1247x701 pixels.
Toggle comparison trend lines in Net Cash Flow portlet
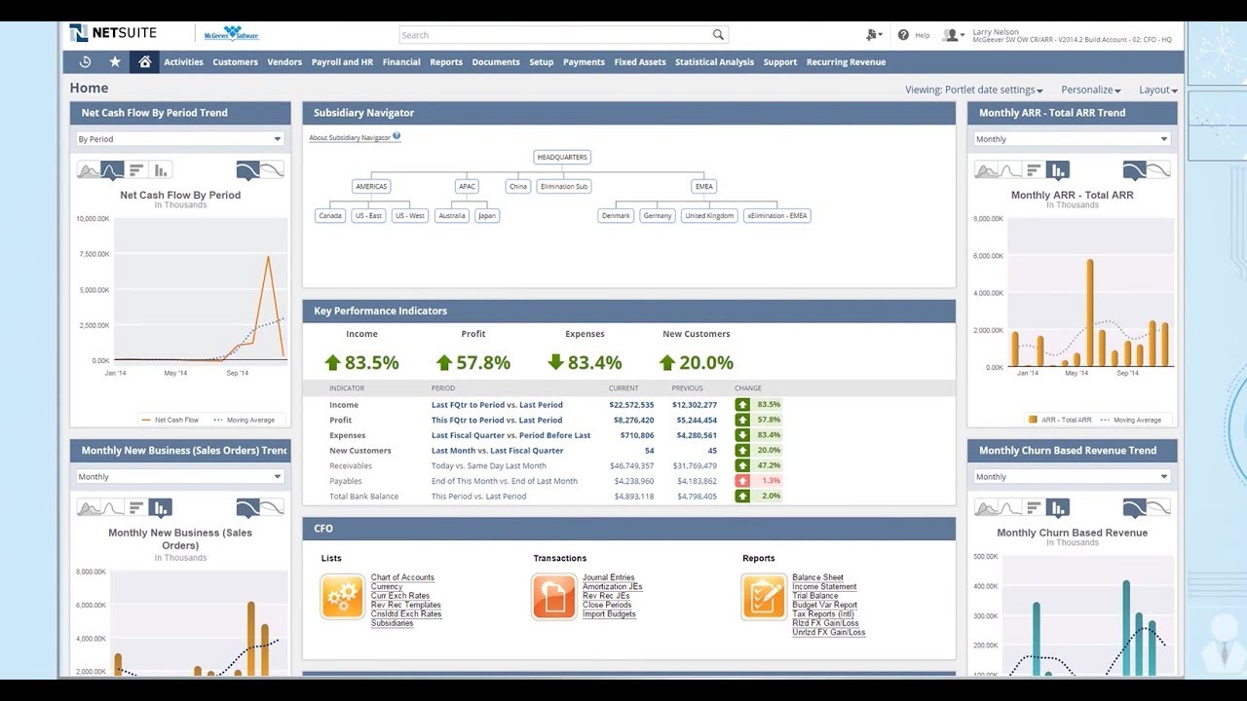273,170
